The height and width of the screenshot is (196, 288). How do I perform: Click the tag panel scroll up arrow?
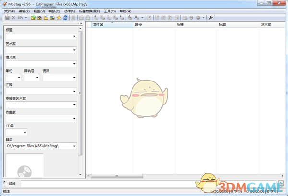coord(80,29)
